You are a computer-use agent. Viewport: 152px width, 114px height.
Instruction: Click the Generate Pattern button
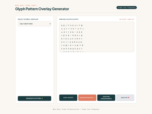point(34,99)
